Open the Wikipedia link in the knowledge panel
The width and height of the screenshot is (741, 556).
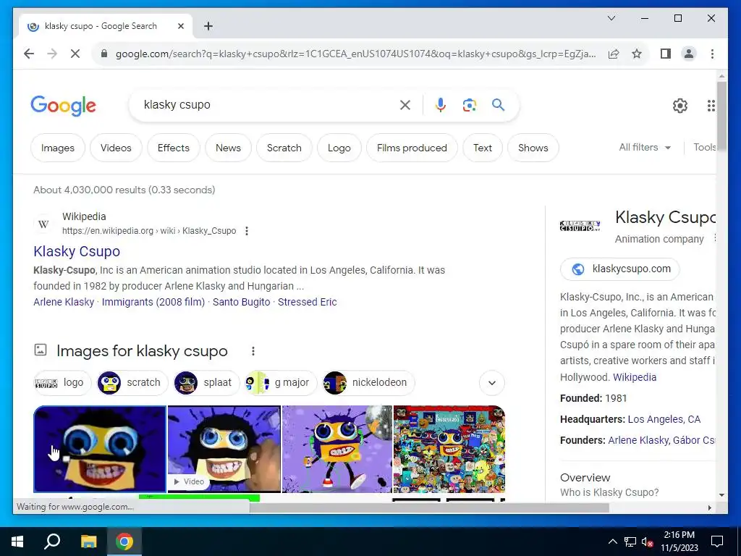pos(634,376)
